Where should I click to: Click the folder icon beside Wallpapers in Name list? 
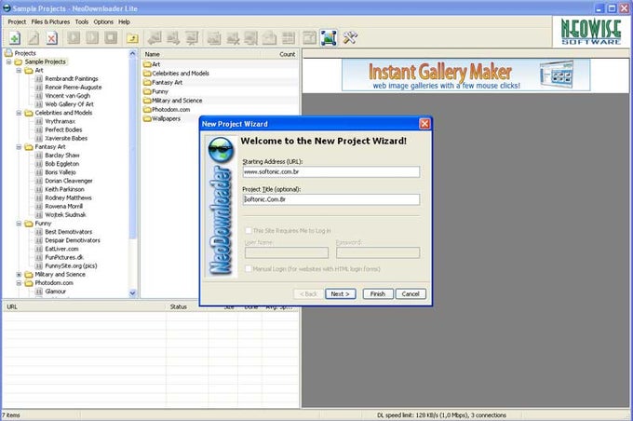coord(147,119)
